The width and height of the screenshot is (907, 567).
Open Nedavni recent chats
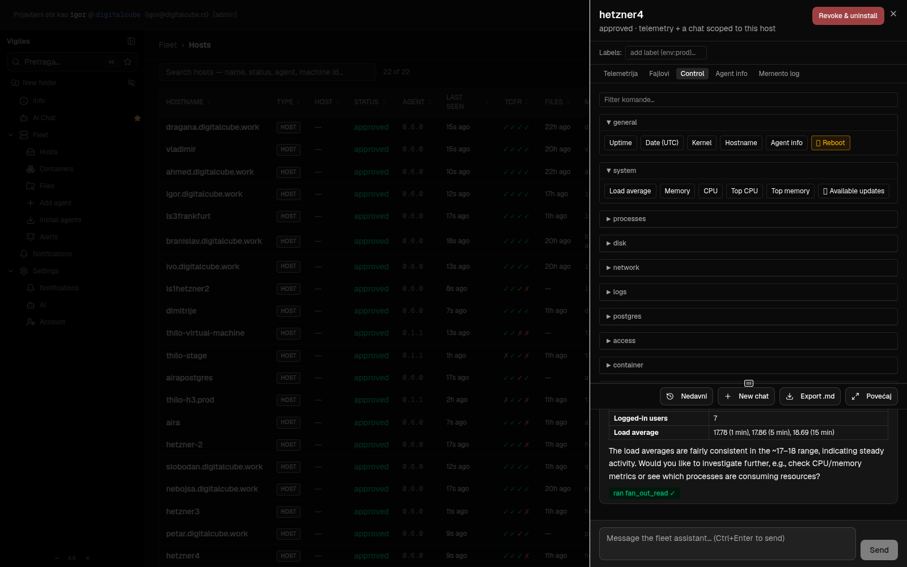[686, 396]
